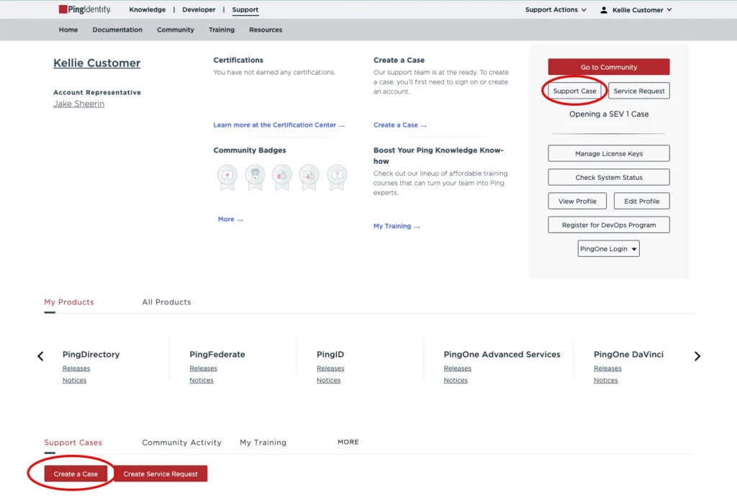This screenshot has width=737, height=501.
Task: Open the MORE tab menu
Action: (x=348, y=442)
